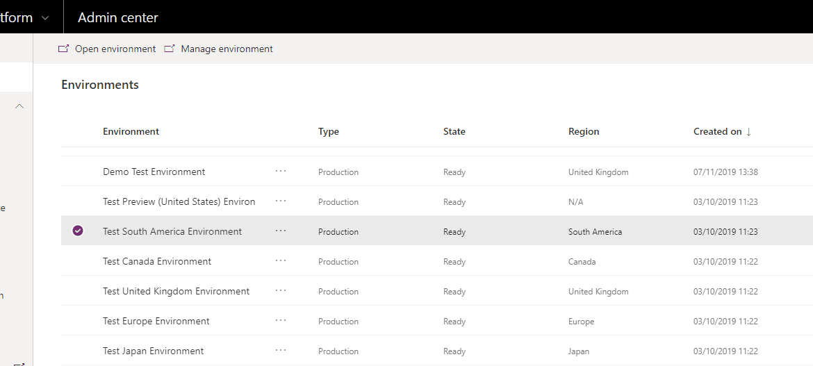Open Demo Test Environment link
Viewport: 813px width, 366px height.
154,172
